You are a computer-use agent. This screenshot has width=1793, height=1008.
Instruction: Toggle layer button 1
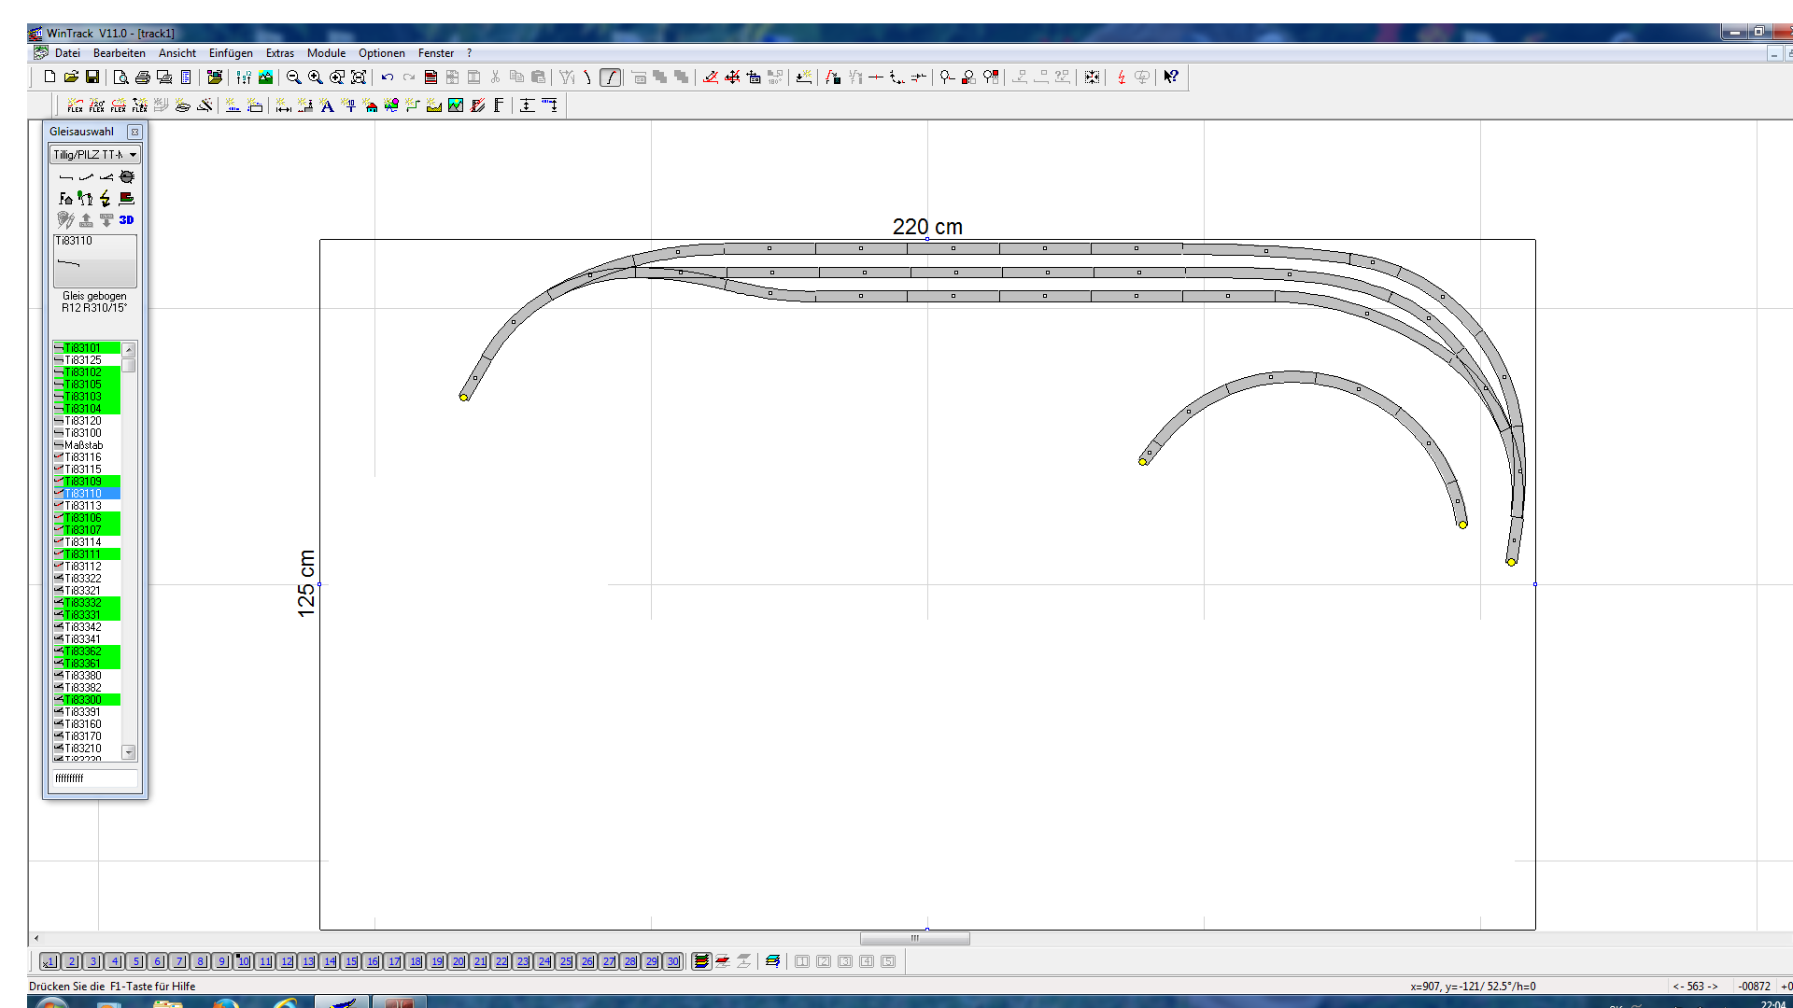[49, 961]
